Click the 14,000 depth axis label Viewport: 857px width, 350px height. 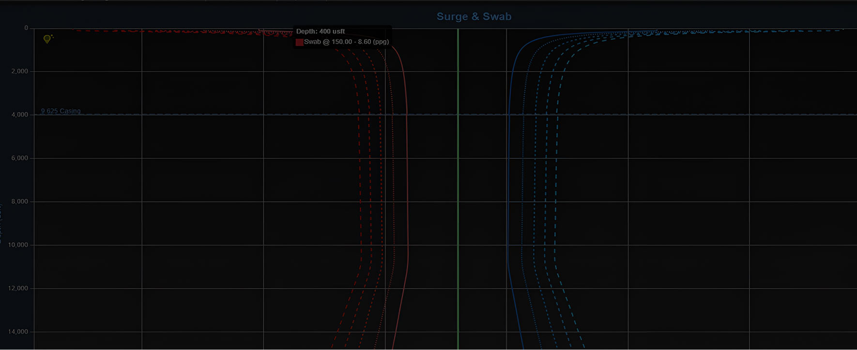[x=18, y=332]
